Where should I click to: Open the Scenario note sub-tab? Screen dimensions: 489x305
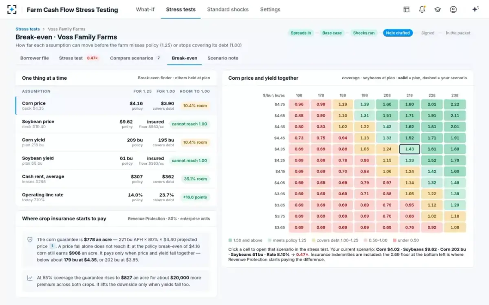pyautogui.click(x=223, y=58)
